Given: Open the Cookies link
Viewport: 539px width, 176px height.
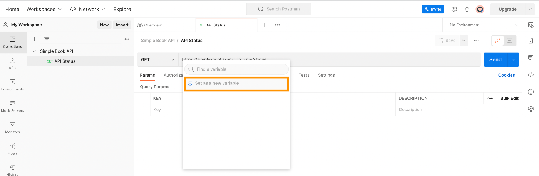Looking at the screenshot, I should pyautogui.click(x=506, y=75).
